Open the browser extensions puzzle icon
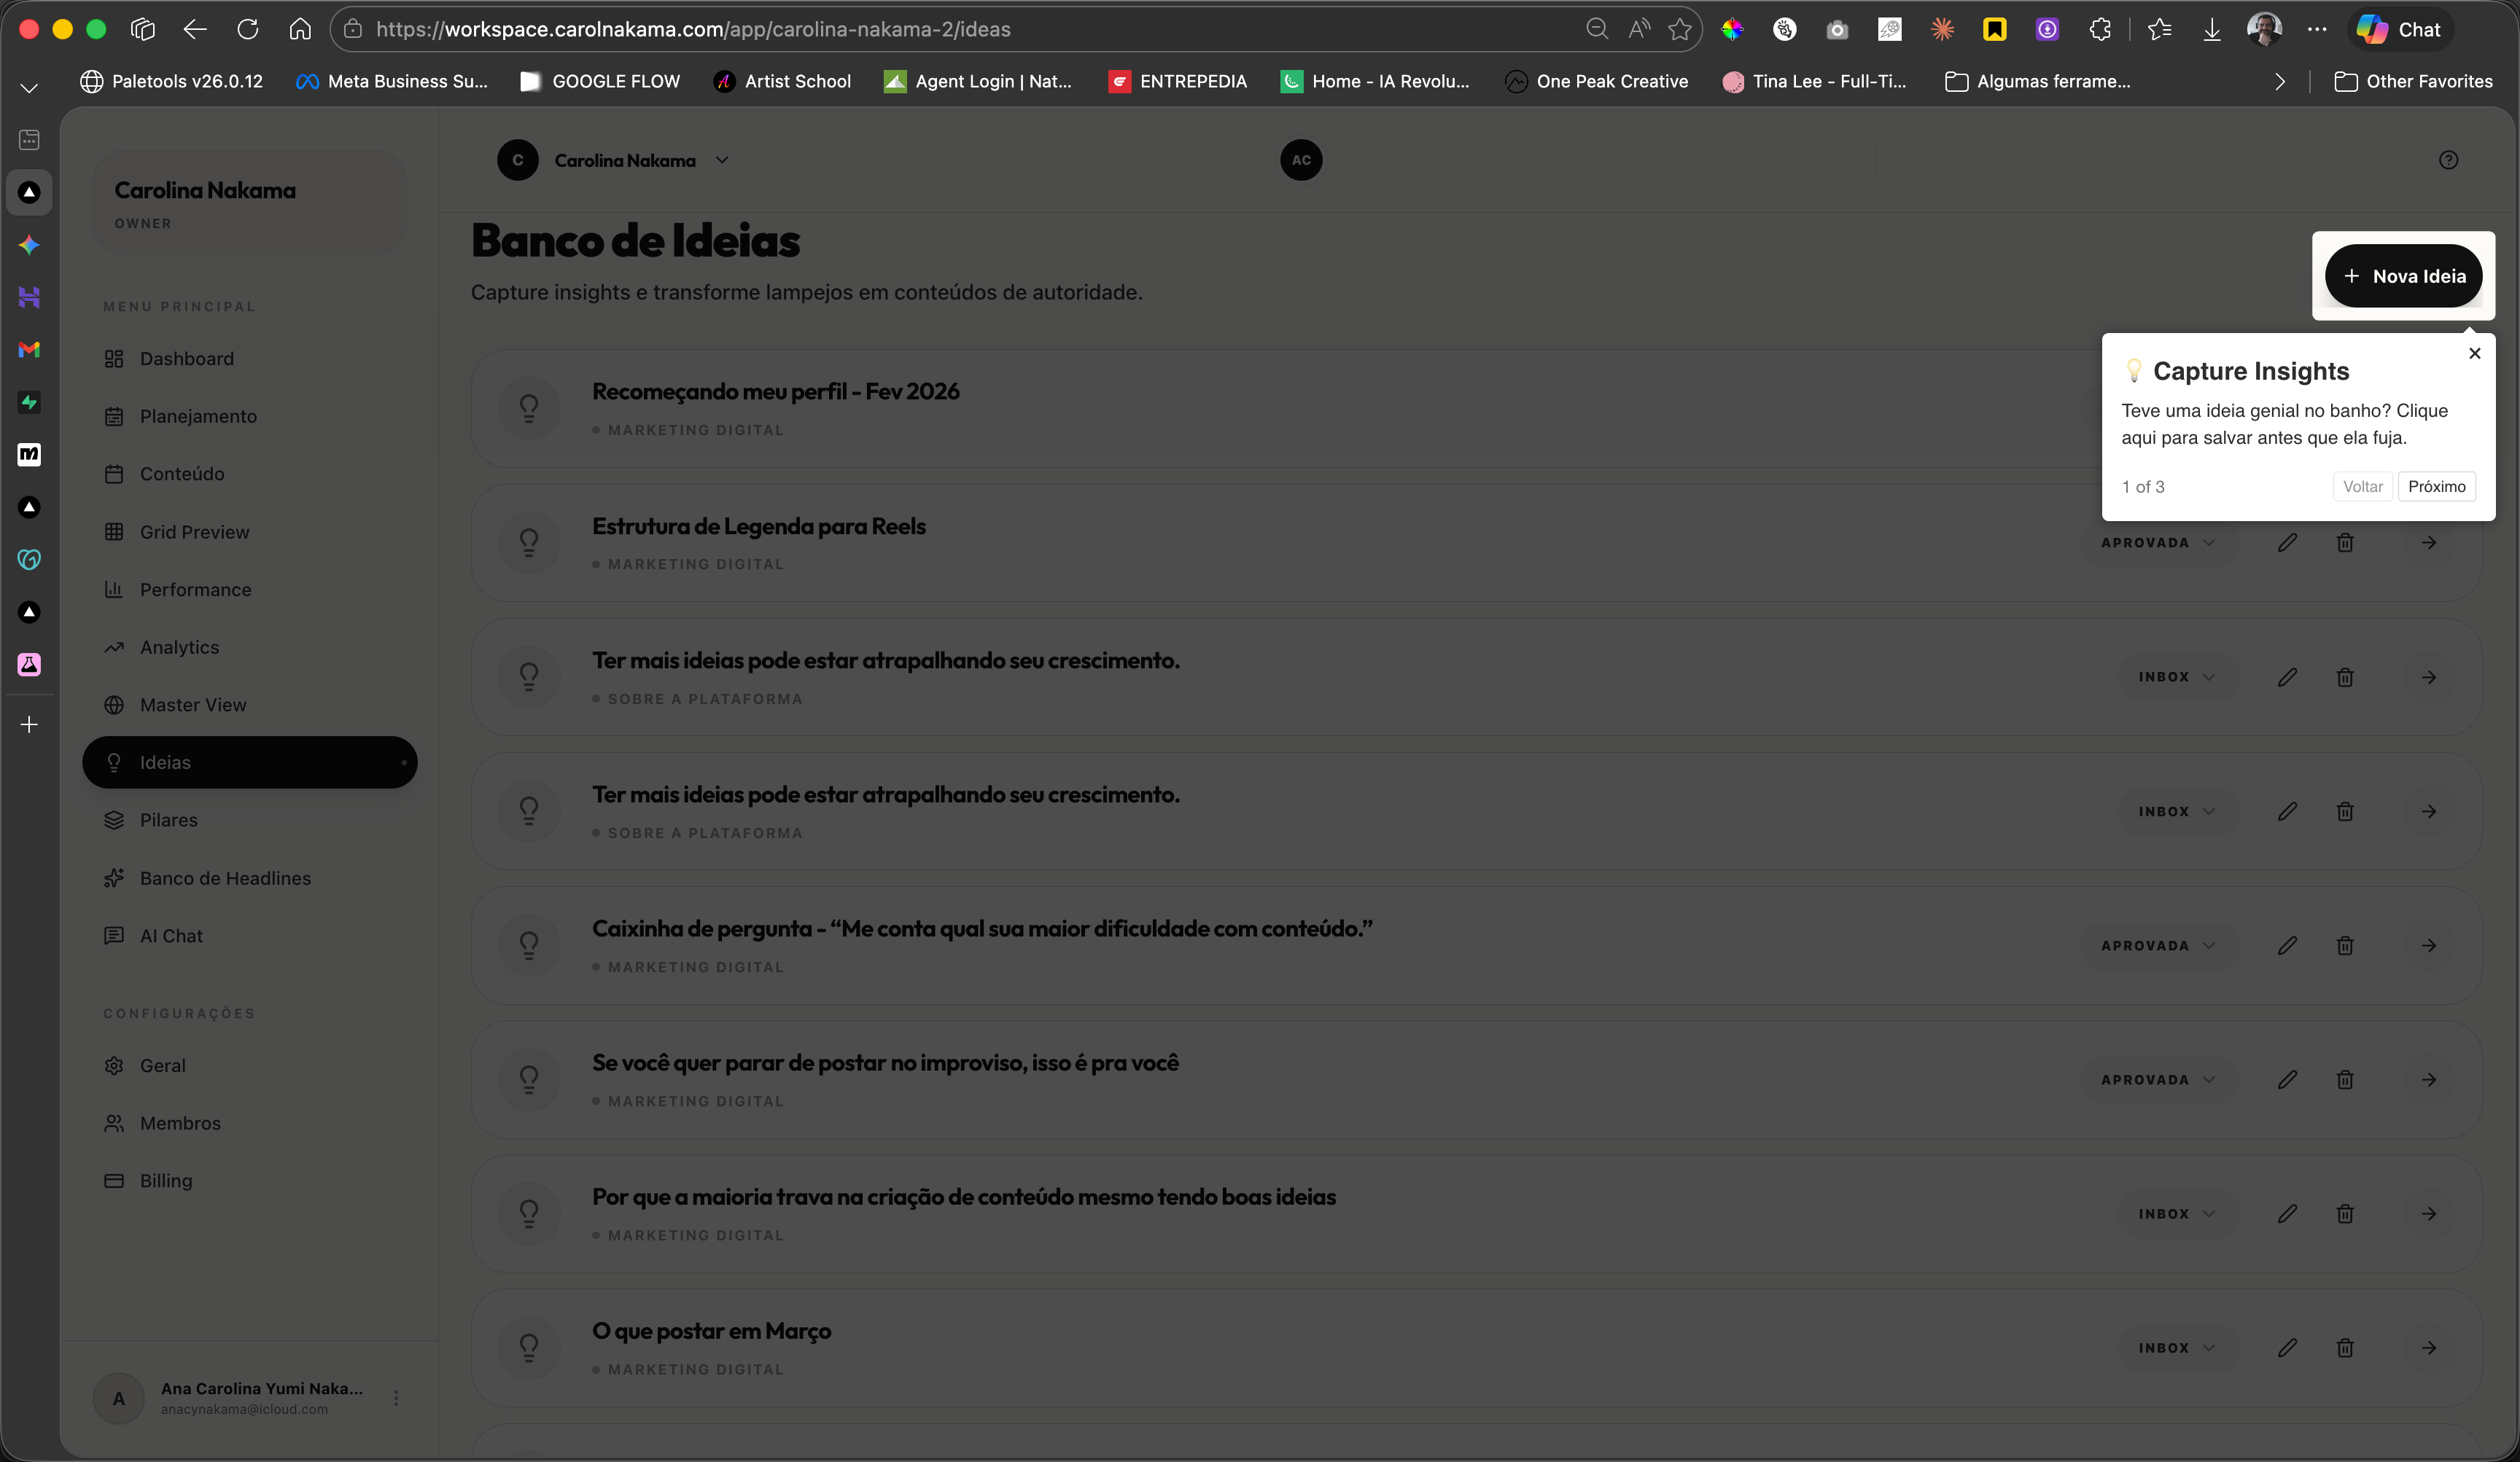Screen dimensions: 2520x1462 pyautogui.click(x=2100, y=29)
